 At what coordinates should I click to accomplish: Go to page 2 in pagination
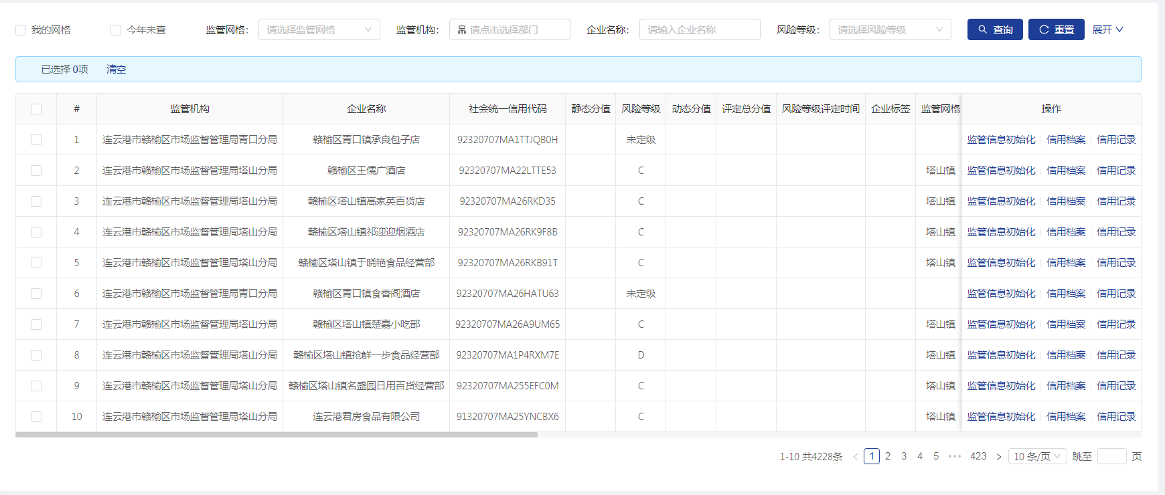click(x=888, y=456)
